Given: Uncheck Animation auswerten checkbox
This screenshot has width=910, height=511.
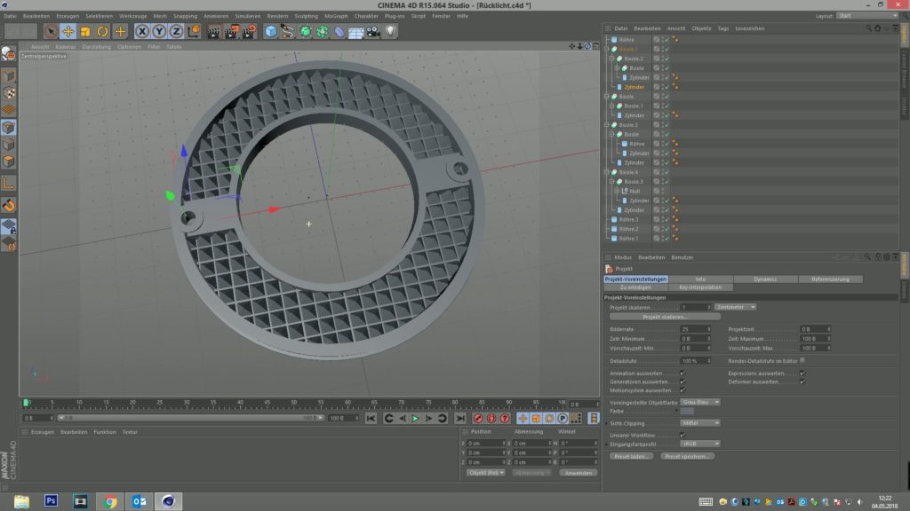Looking at the screenshot, I should [x=682, y=373].
